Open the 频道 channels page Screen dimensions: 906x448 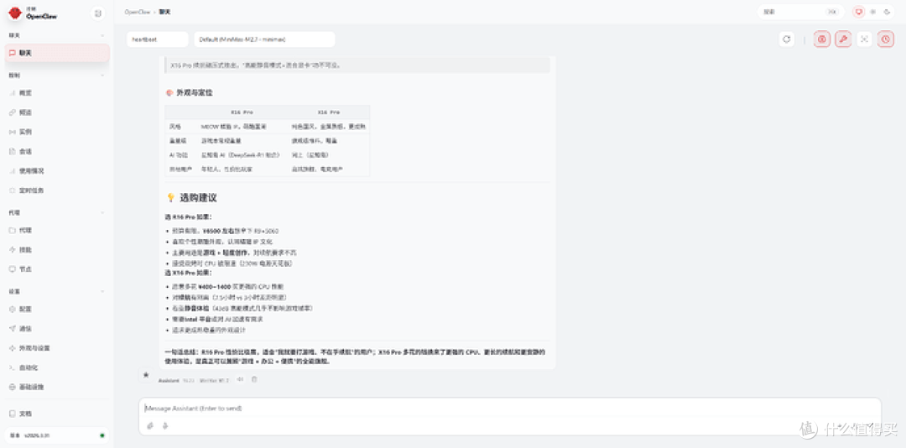coord(57,112)
